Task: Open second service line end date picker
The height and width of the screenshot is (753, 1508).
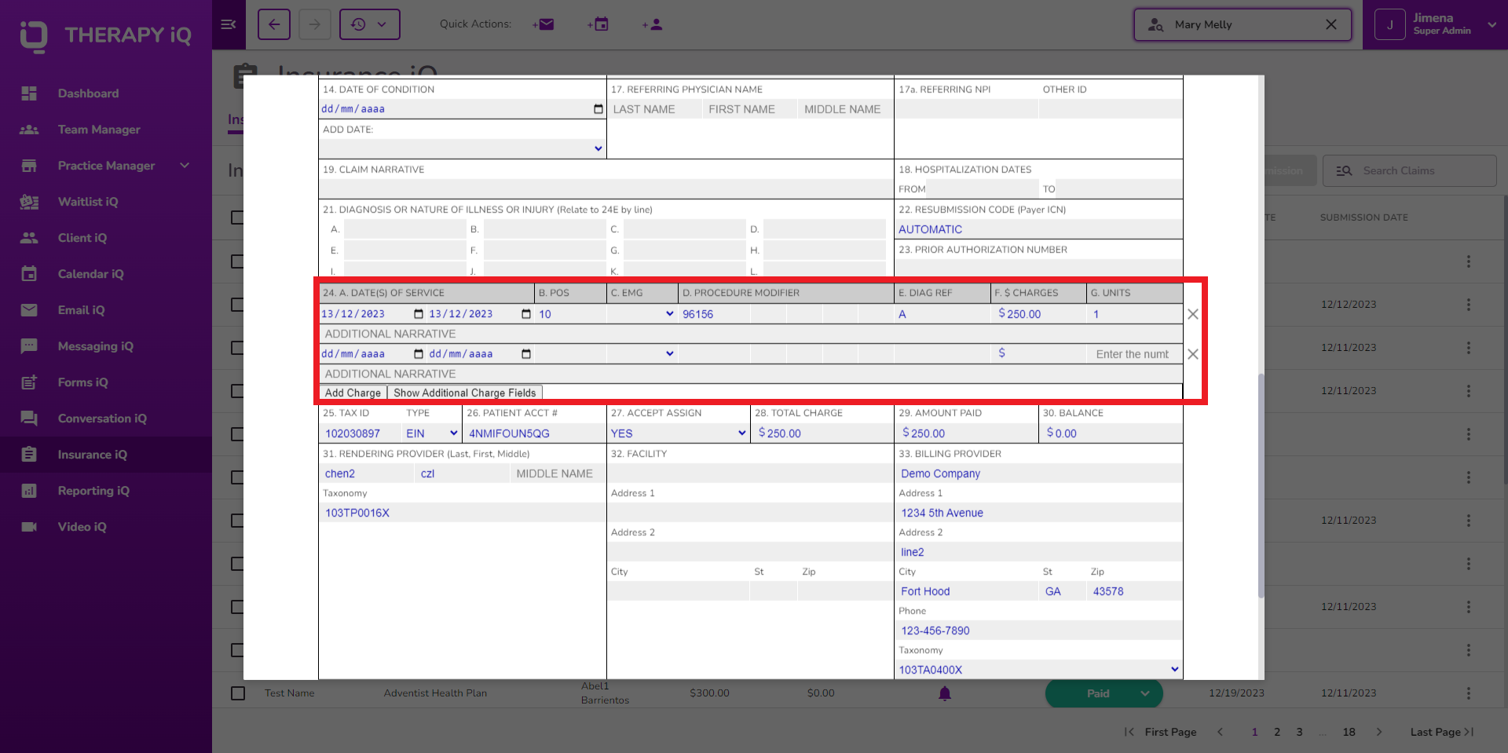Action: [x=526, y=354]
